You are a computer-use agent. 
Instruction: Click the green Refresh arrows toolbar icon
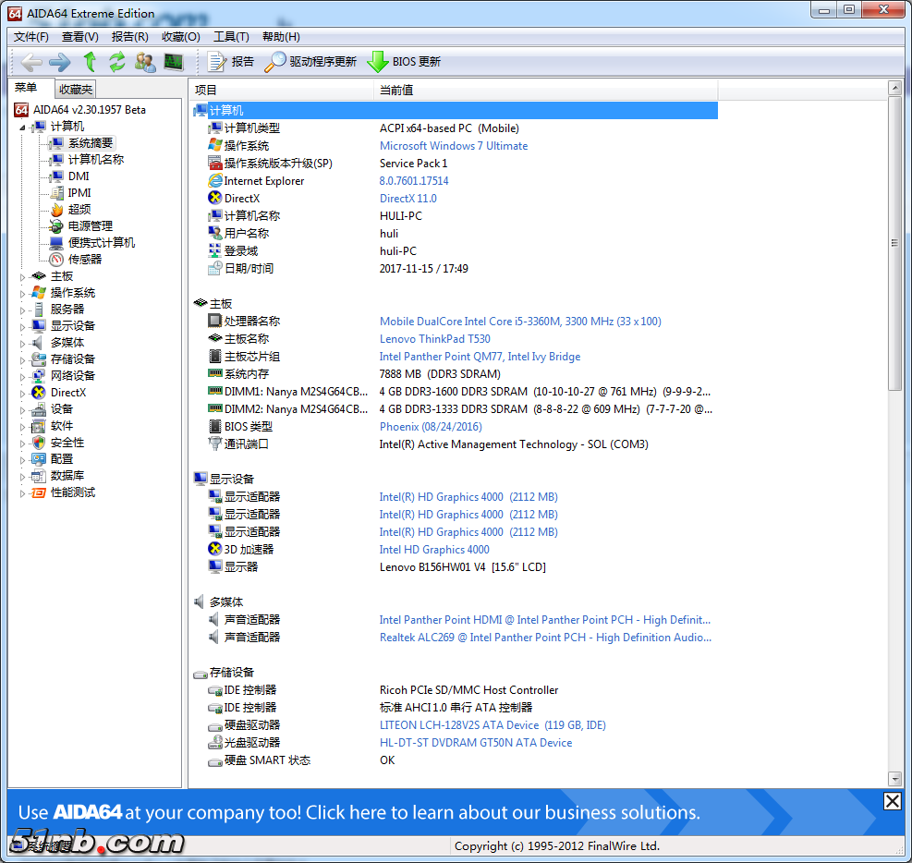pyautogui.click(x=116, y=62)
